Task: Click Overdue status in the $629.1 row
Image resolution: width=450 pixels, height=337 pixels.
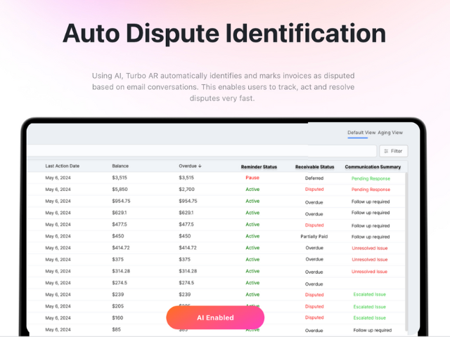Action: [x=314, y=214]
